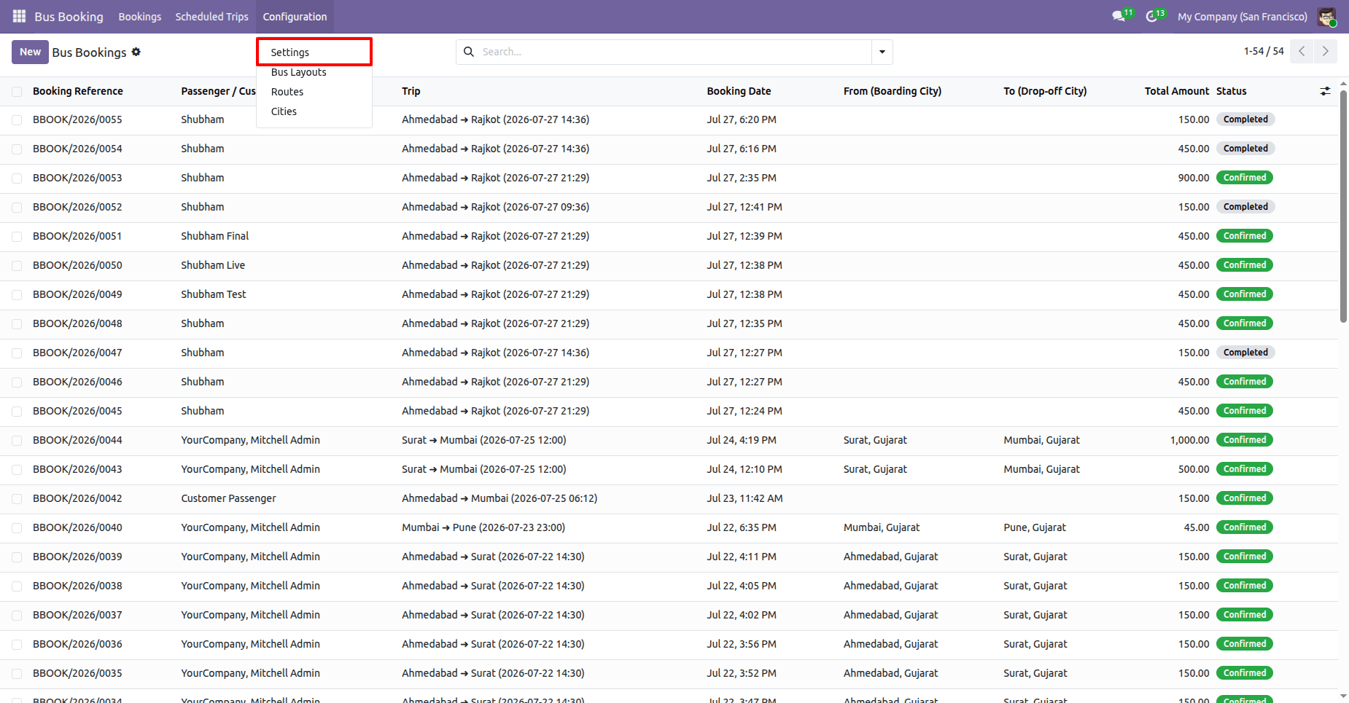The height and width of the screenshot is (703, 1349).
Task: Choose Bus Layouts in Configuration dropdown
Action: click(314, 72)
